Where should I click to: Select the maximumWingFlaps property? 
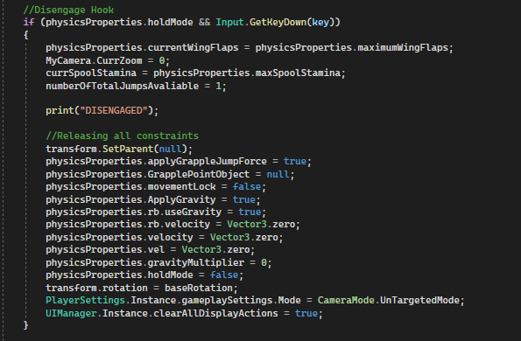click(x=403, y=47)
